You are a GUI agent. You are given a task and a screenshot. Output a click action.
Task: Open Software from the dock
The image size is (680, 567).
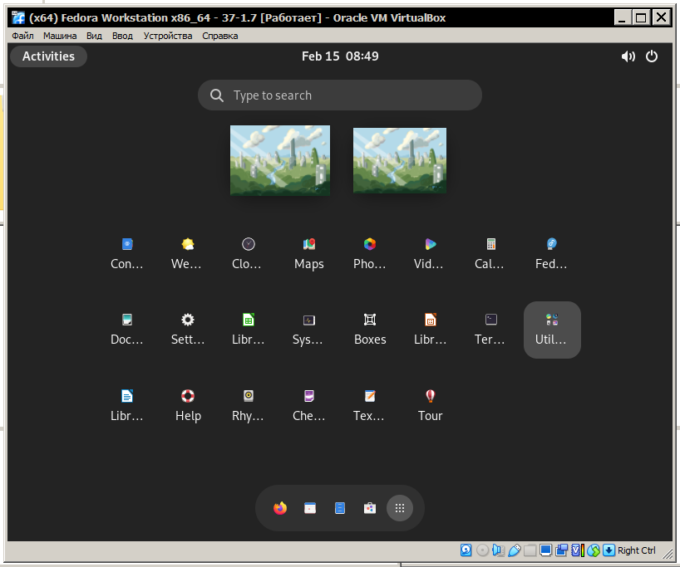pyautogui.click(x=370, y=508)
